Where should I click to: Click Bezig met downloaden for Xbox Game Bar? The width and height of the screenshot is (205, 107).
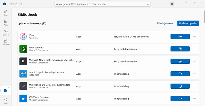125,49
